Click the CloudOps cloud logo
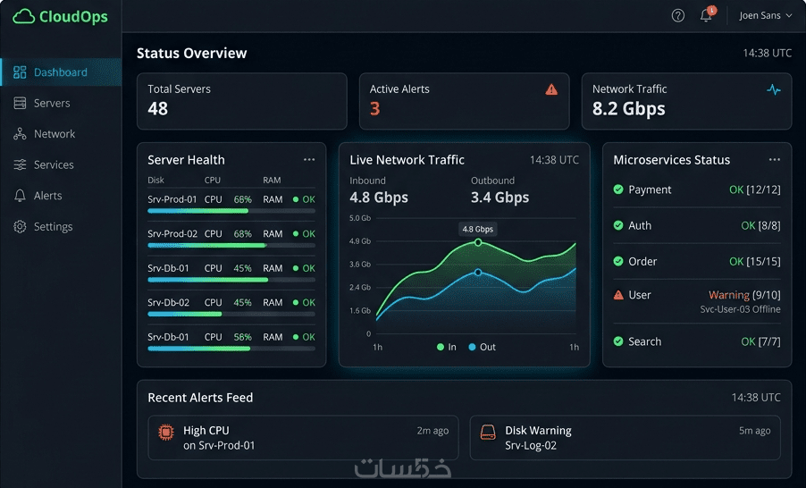Viewport: 806px width, 488px height. click(23, 16)
